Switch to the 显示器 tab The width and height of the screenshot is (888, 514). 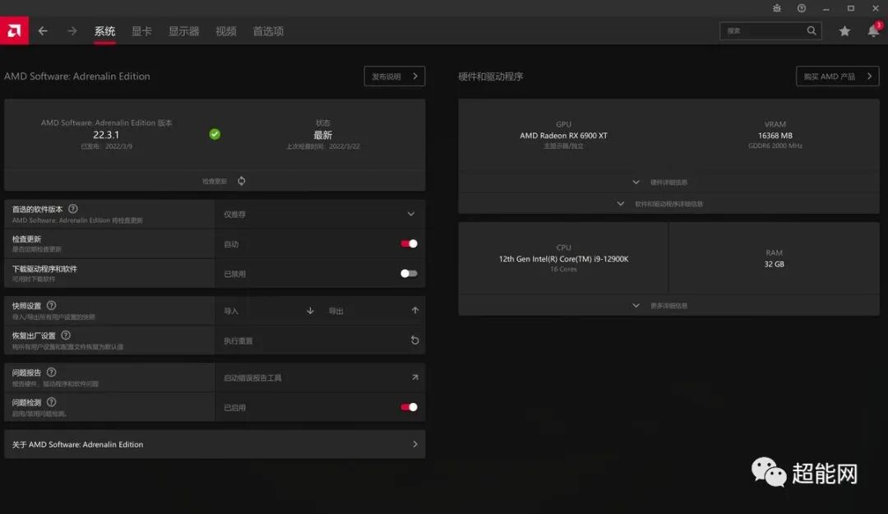point(184,31)
